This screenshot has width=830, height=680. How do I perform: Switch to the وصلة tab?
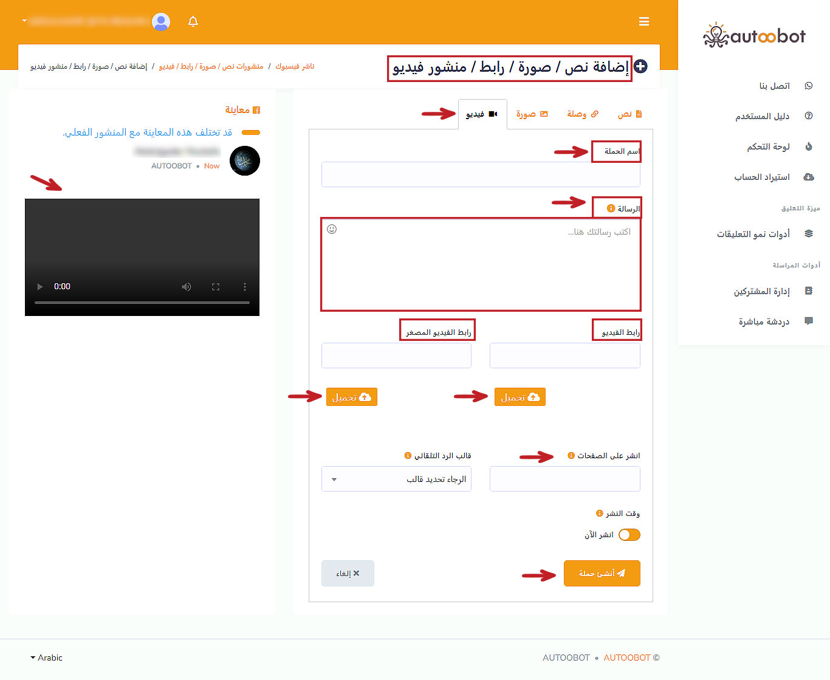[x=582, y=114]
